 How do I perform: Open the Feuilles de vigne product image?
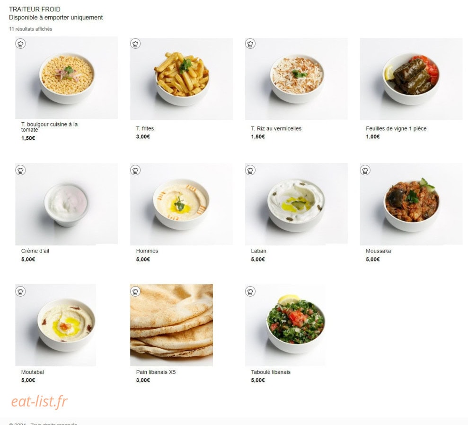411,79
